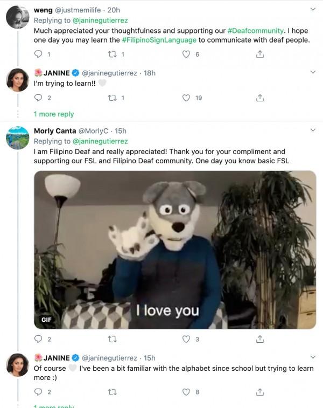Reply to Janine's "Of course" tweet

38,392
